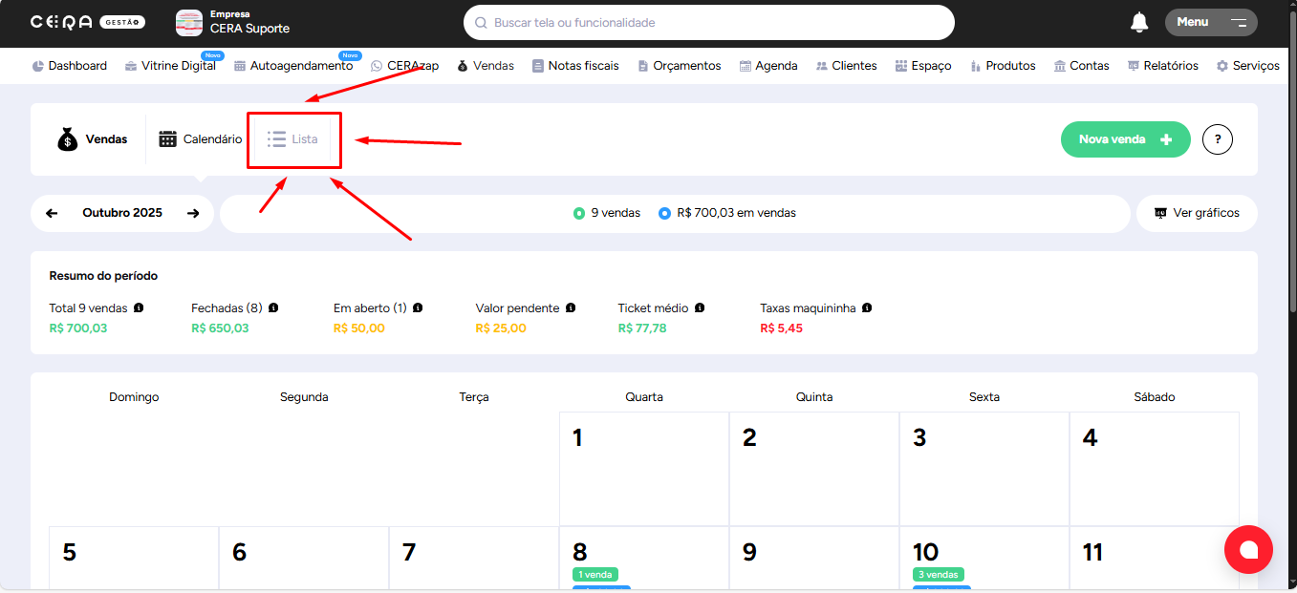The image size is (1297, 593).
Task: Click the Nova venda button
Action: click(1125, 139)
